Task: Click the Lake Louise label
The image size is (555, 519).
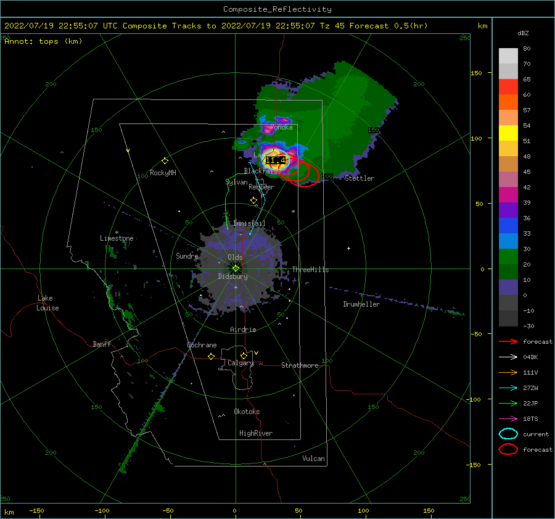Action: point(47,303)
